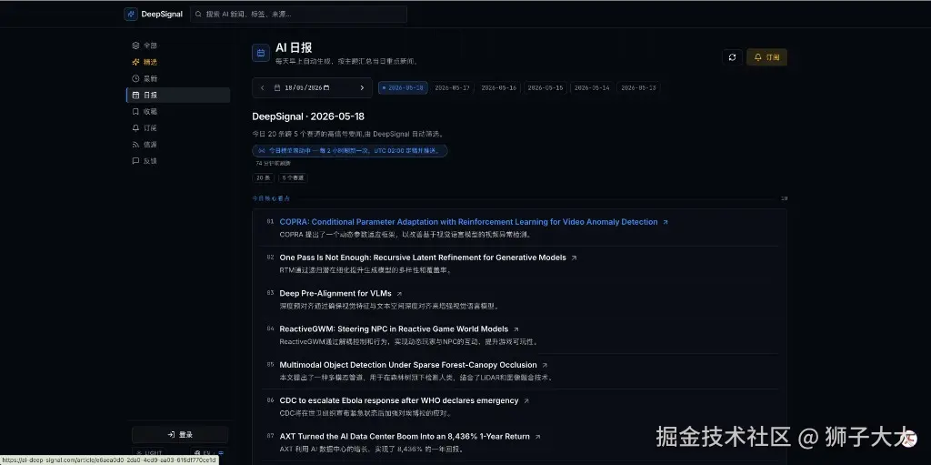The width and height of the screenshot is (931, 465).
Task: Click the 20 条 count tag
Action: coord(264,177)
